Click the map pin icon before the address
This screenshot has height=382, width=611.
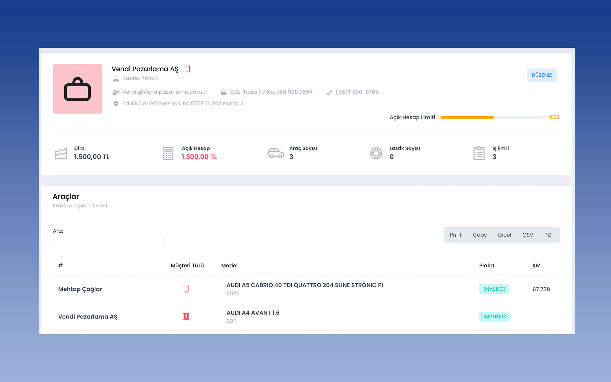click(116, 104)
